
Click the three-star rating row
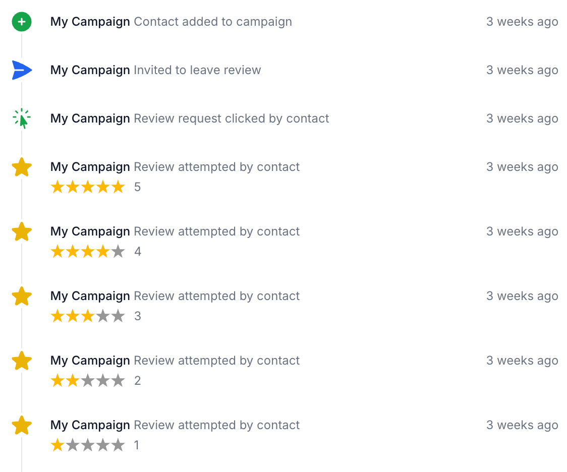96,316
